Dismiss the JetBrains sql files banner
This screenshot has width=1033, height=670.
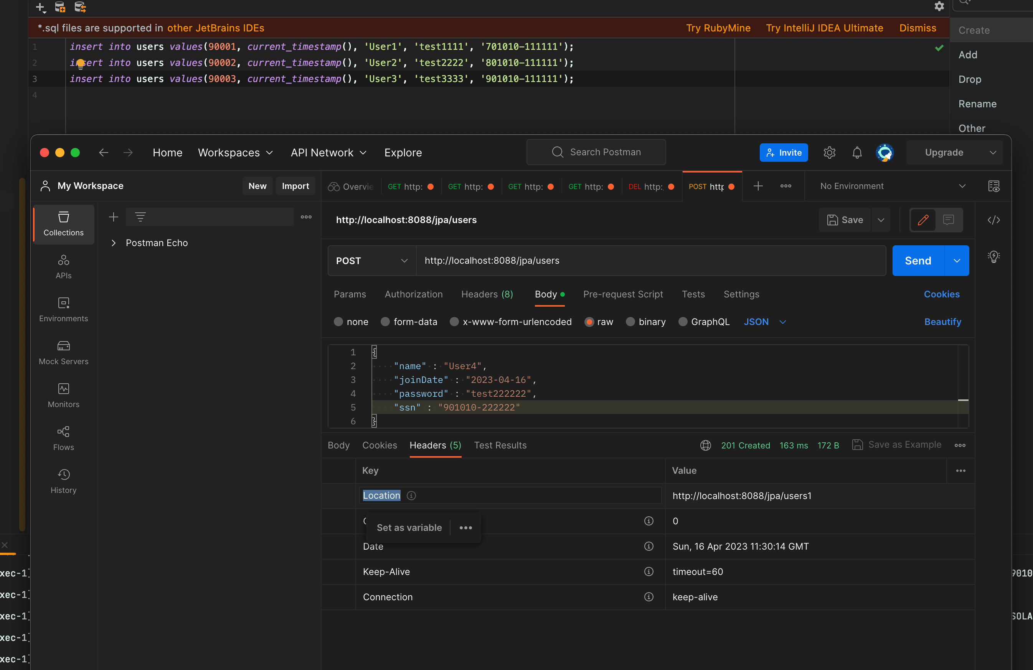(917, 28)
